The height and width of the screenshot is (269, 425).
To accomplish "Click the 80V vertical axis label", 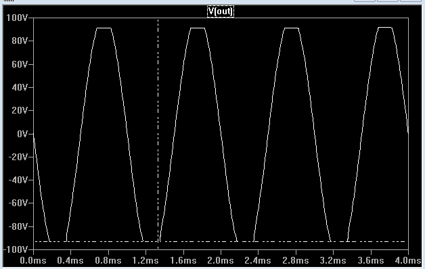I will click(x=19, y=41).
